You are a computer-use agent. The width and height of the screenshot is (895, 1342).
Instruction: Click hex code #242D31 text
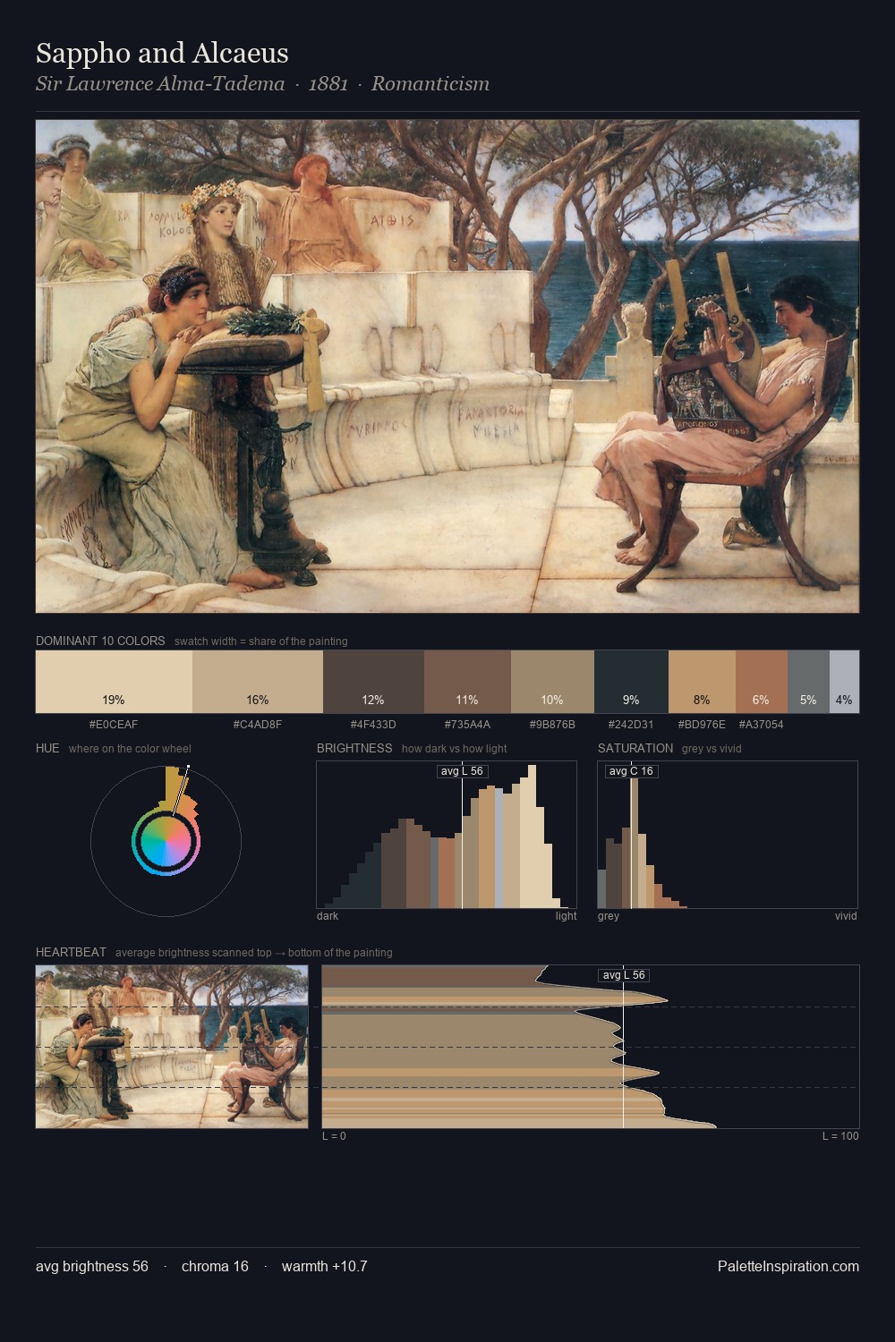(631, 725)
